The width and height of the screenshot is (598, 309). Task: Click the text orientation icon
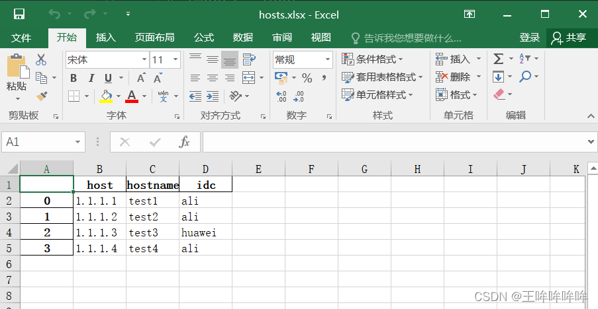[x=235, y=96]
